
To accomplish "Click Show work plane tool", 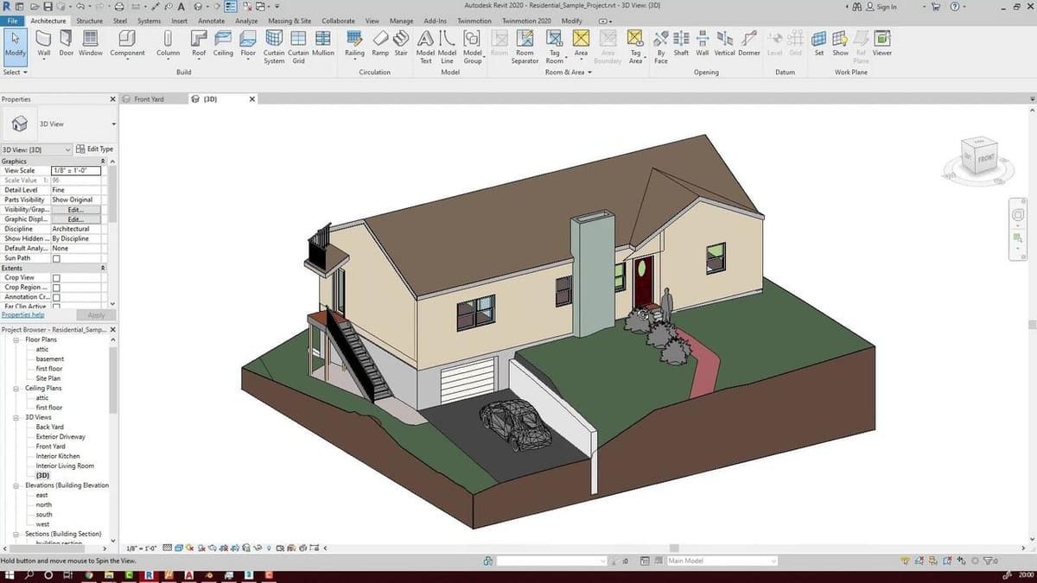I will (x=840, y=45).
